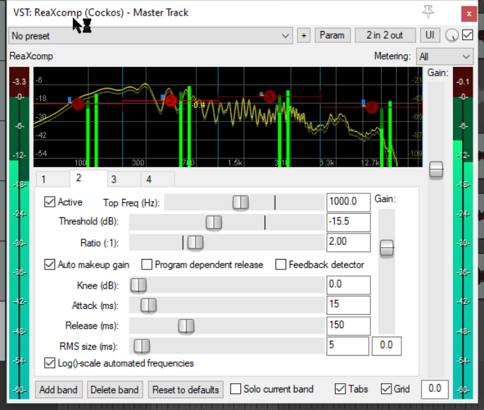
Task: Click the Release slider handle
Action: click(x=186, y=326)
